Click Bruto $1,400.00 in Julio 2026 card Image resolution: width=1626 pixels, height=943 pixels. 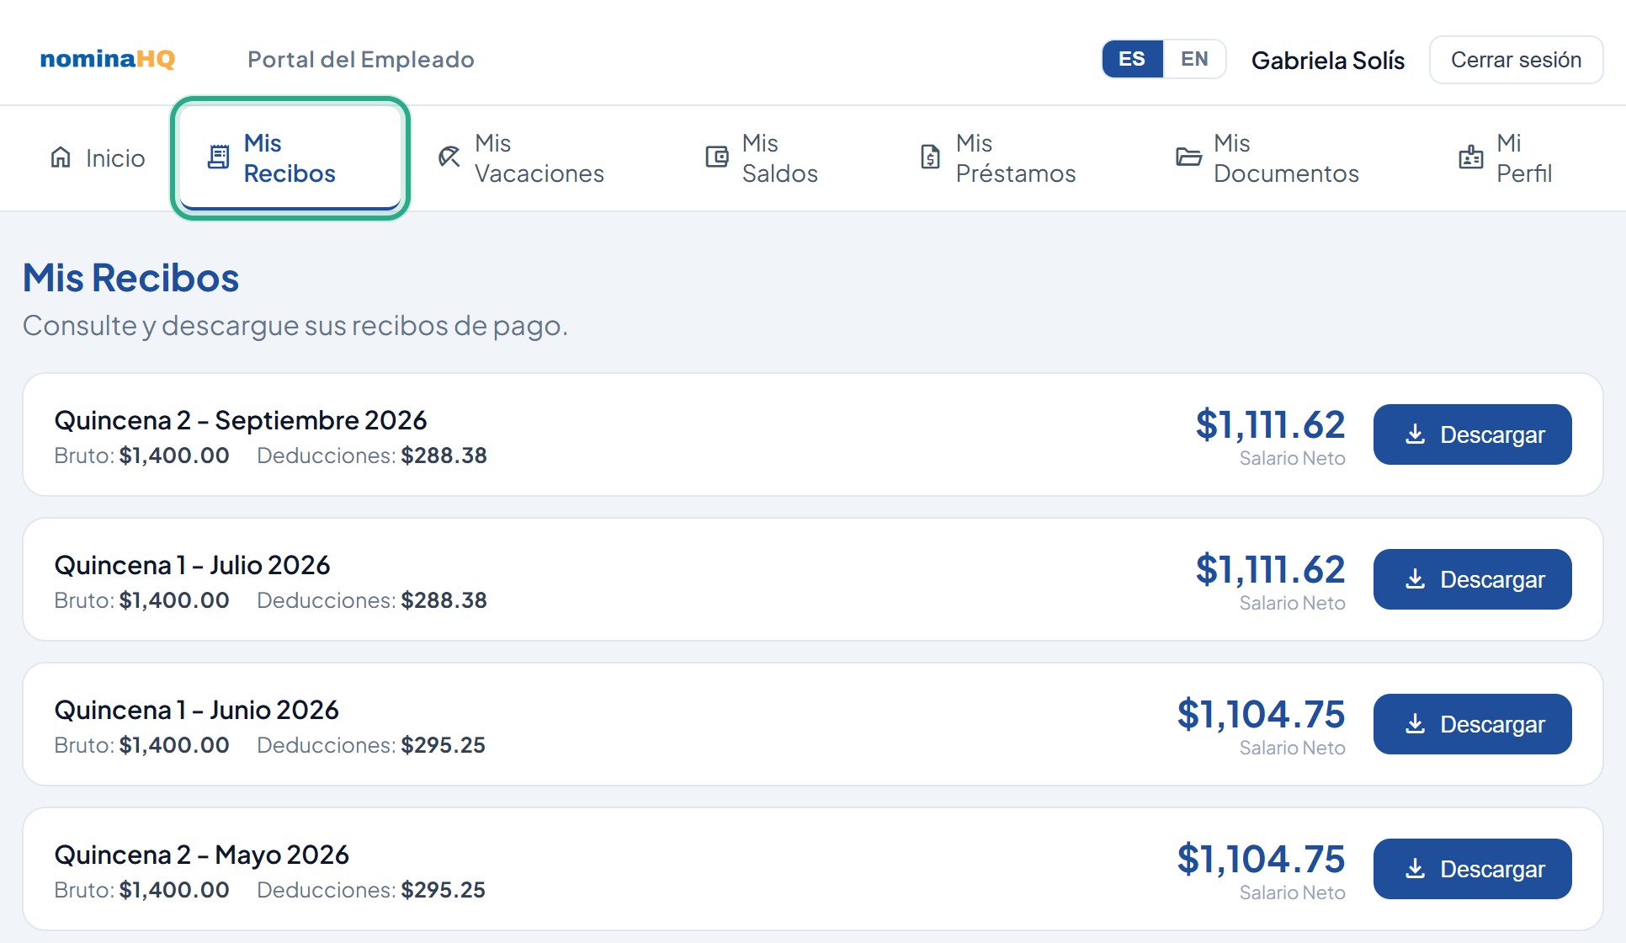142,600
